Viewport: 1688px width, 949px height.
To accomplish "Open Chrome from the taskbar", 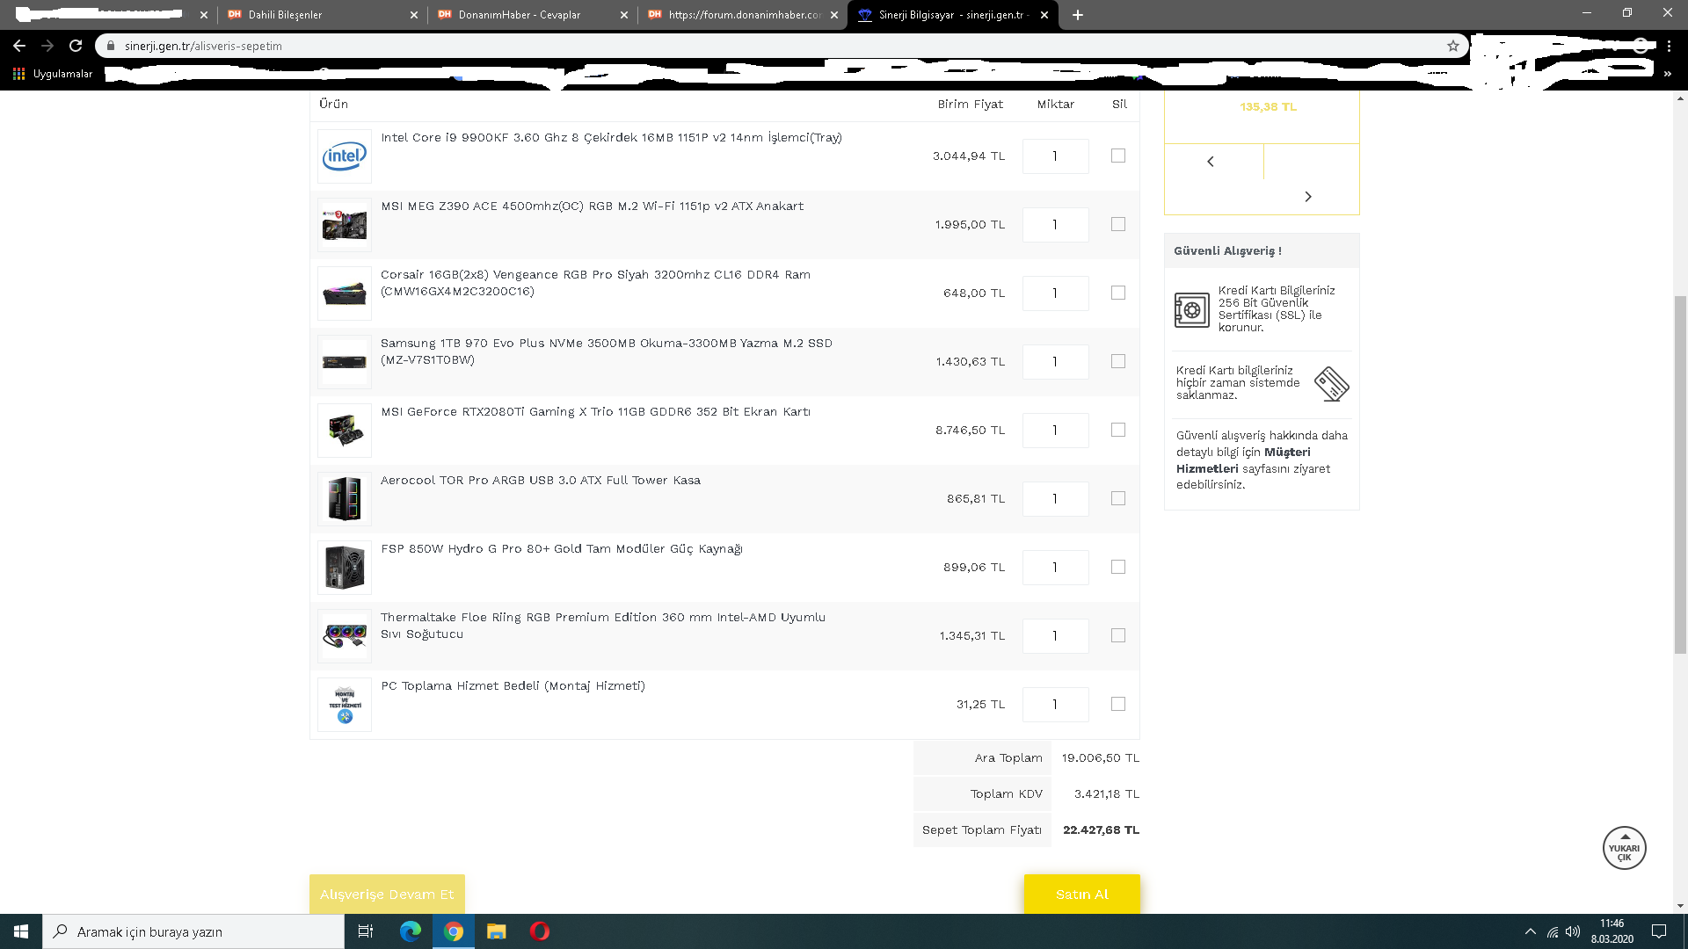I will coord(454,931).
